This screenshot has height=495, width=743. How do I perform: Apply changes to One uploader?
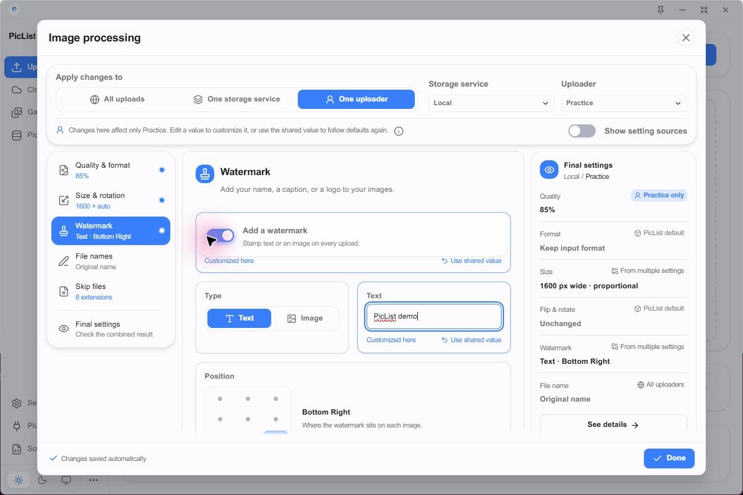[356, 99]
